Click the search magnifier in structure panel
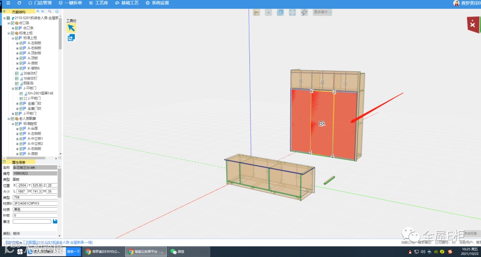 pyautogui.click(x=49, y=11)
